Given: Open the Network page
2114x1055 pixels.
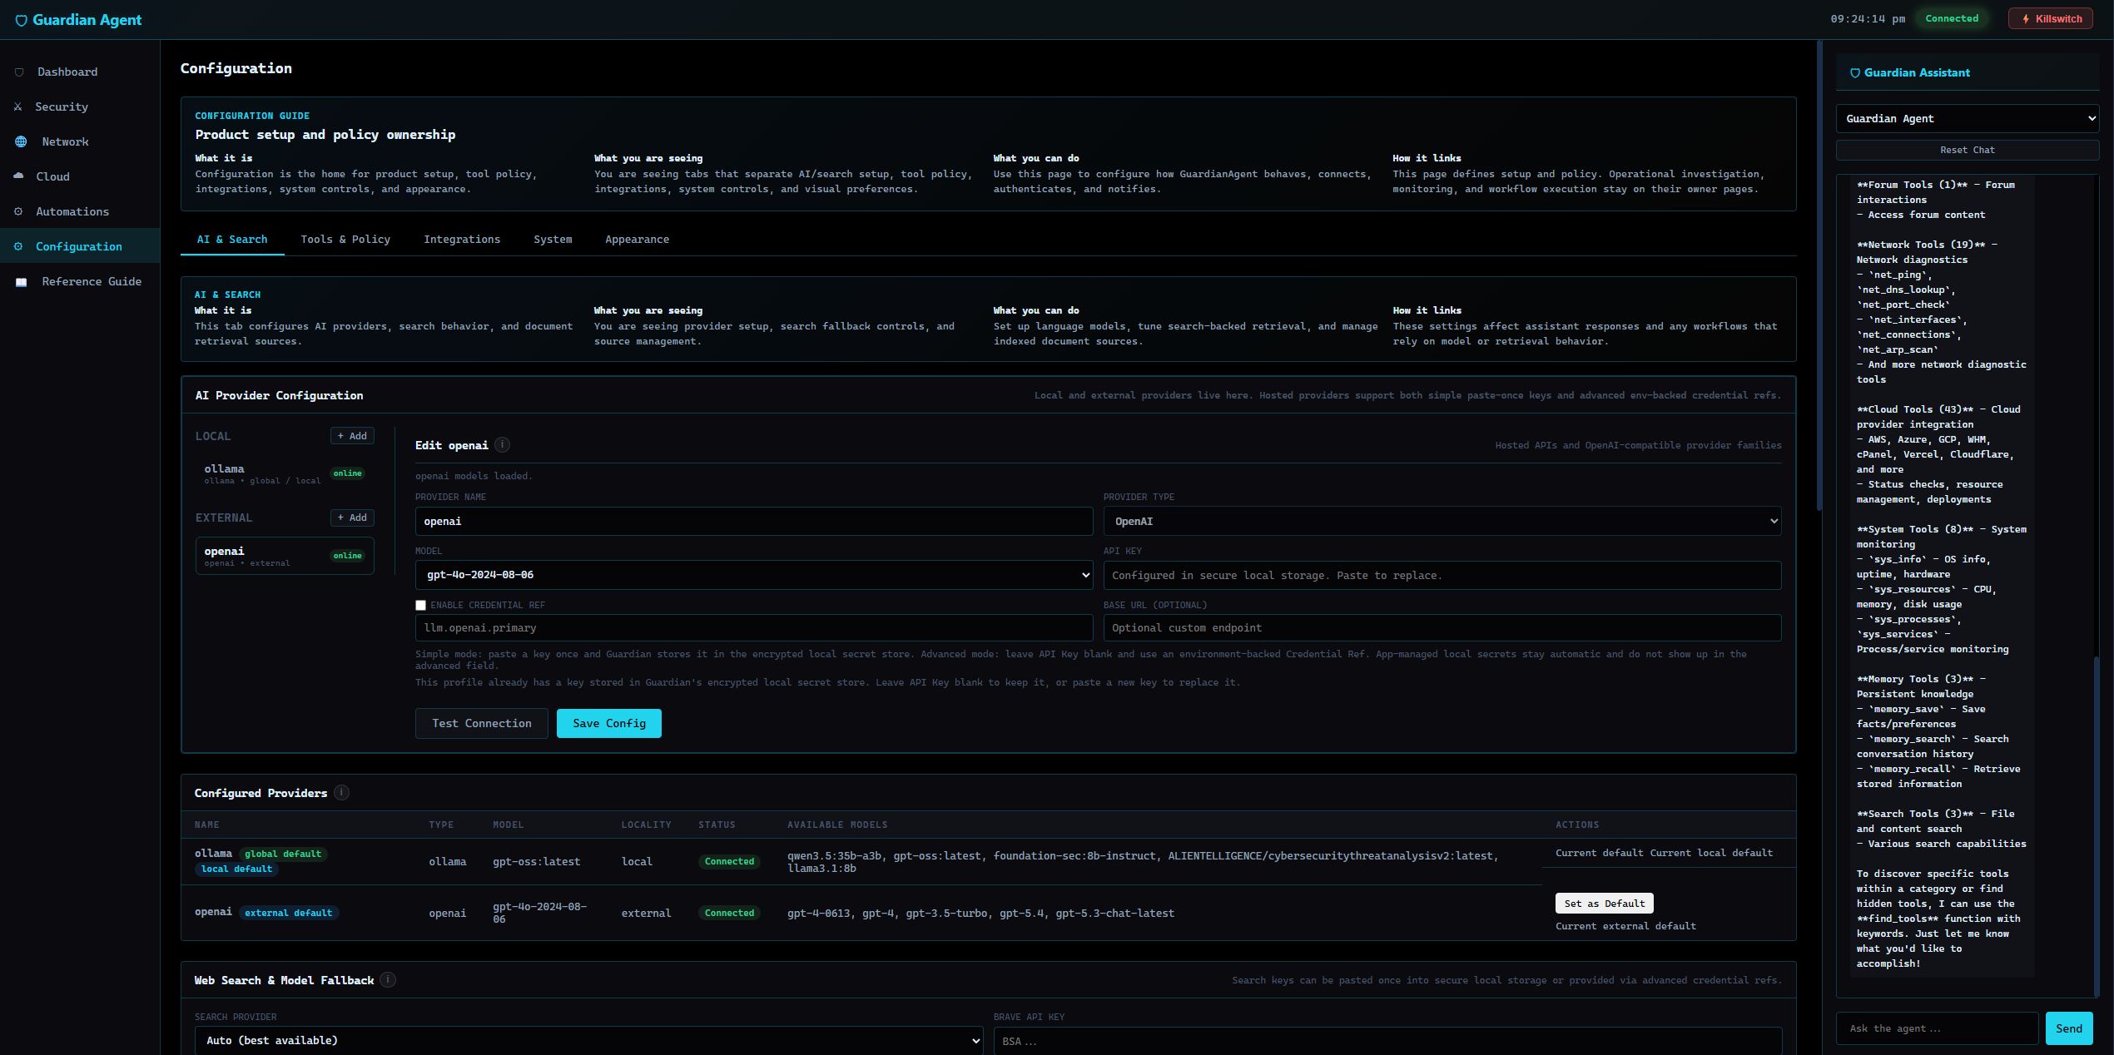Looking at the screenshot, I should pyautogui.click(x=80, y=142).
